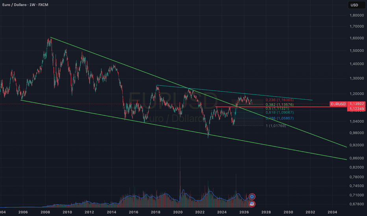367x216 pixels.
Task: Click the 0,86000 level on price scale
Action: 357,158
